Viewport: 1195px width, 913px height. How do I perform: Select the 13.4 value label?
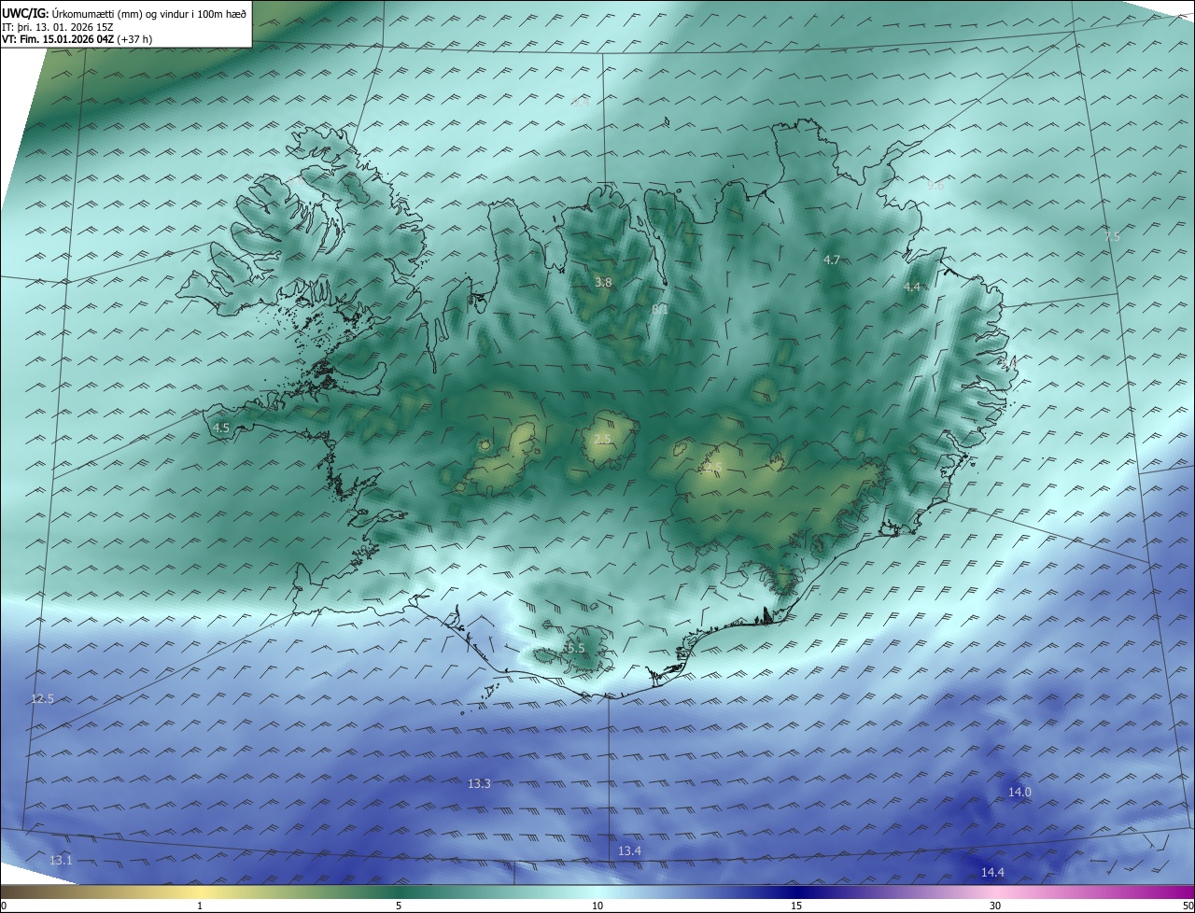click(629, 850)
